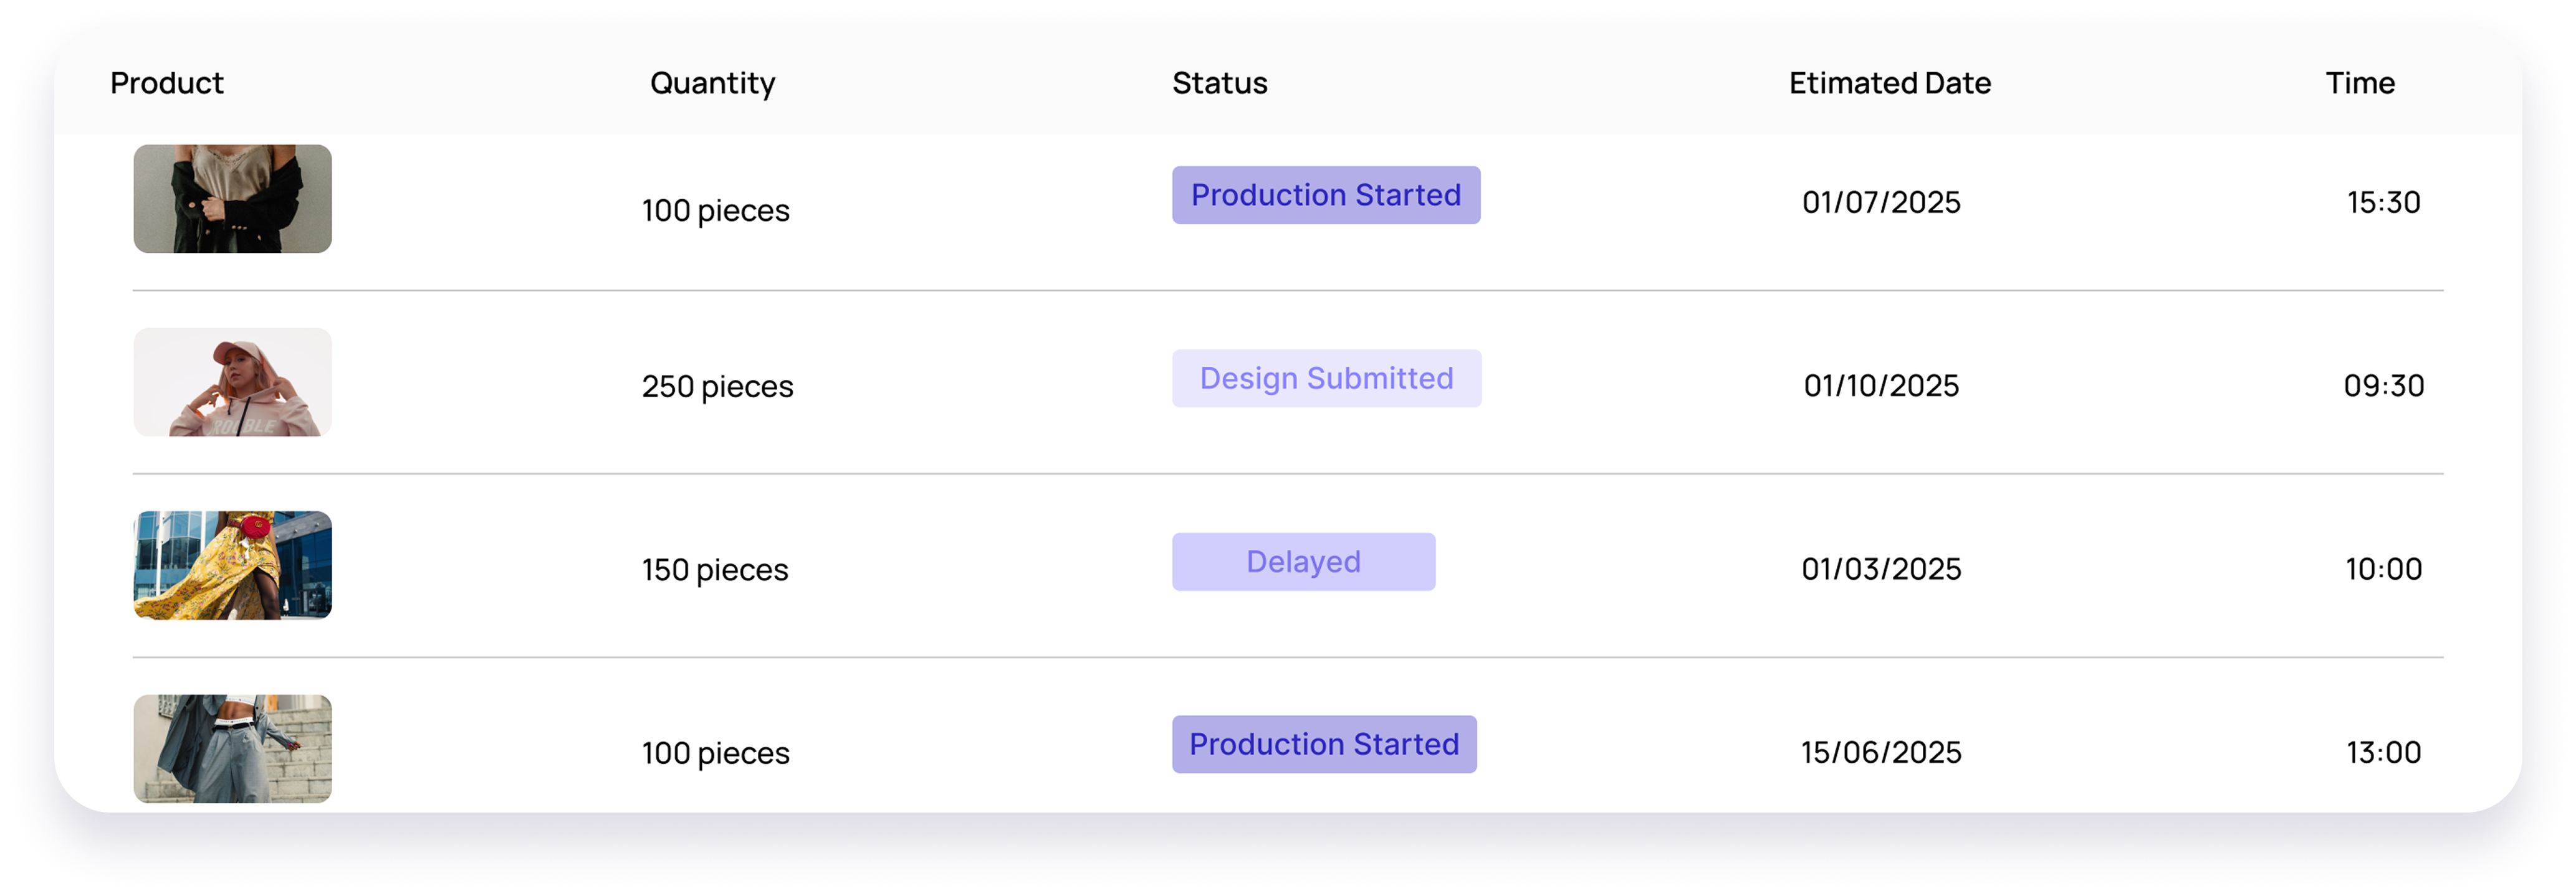Click the Design Submitted status badge

[x=1326, y=379]
